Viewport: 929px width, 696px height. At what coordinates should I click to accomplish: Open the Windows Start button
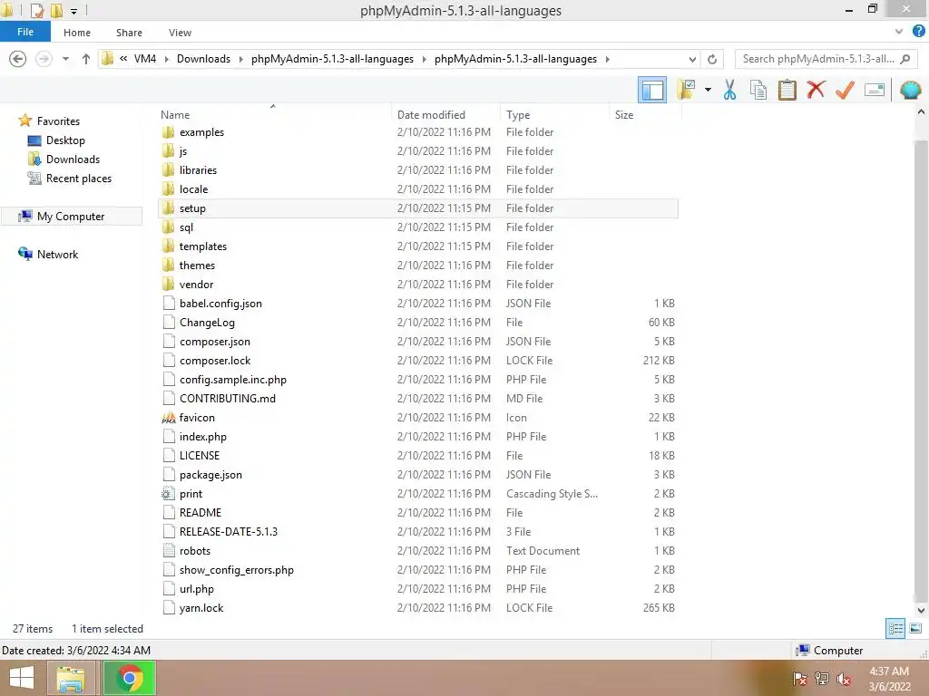pyautogui.click(x=22, y=678)
